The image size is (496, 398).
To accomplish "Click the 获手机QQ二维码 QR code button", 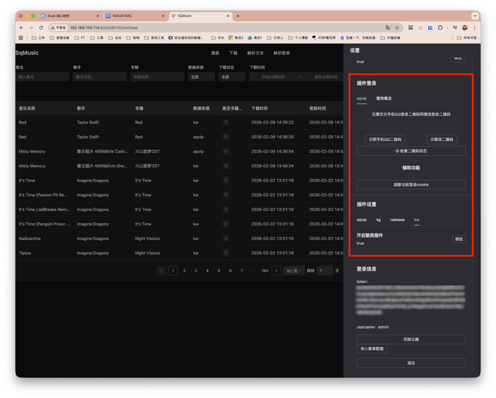I will tap(385, 139).
